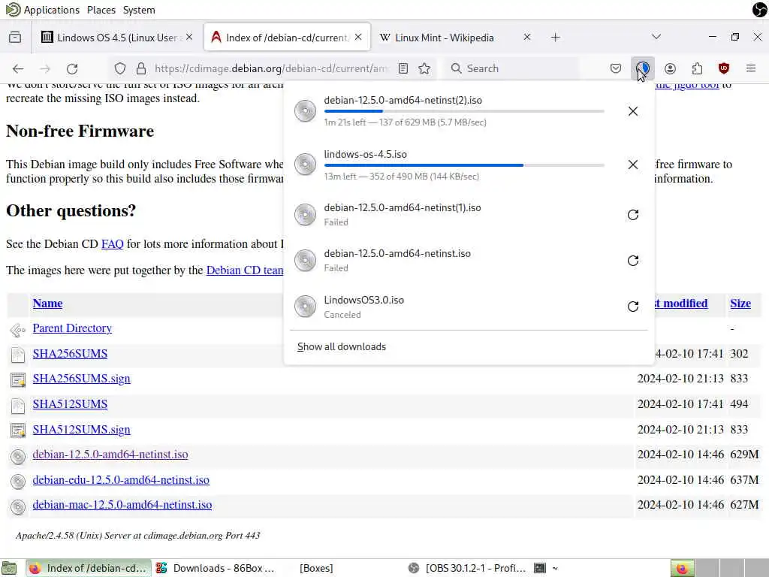Toggle reader view icon in address bar

[403, 68]
